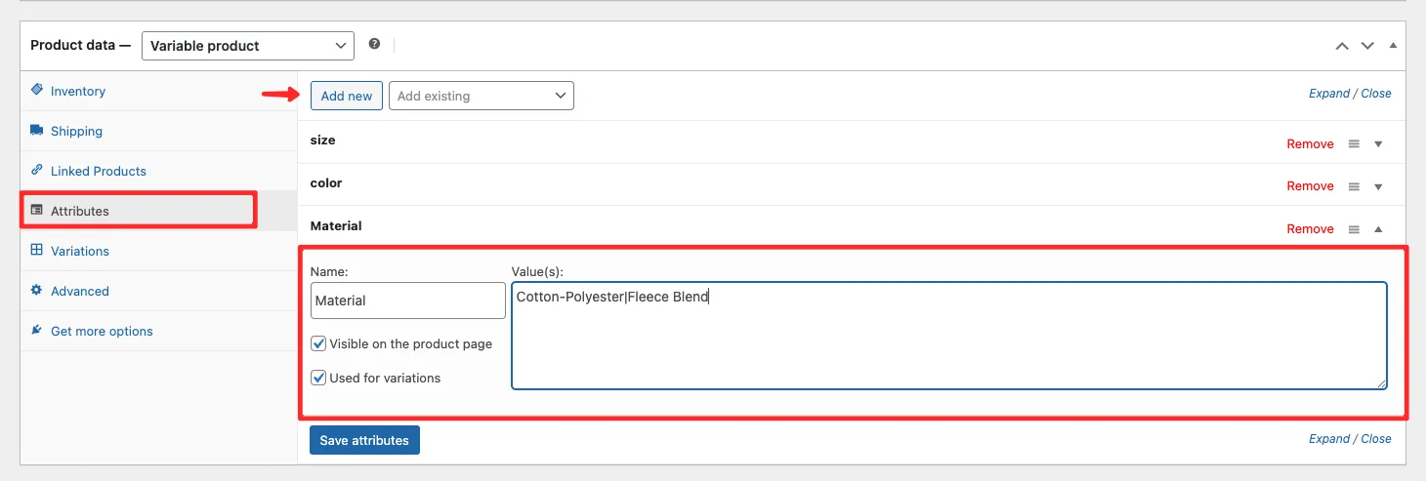
Task: Click the bottom Expand link
Action: (1329, 439)
